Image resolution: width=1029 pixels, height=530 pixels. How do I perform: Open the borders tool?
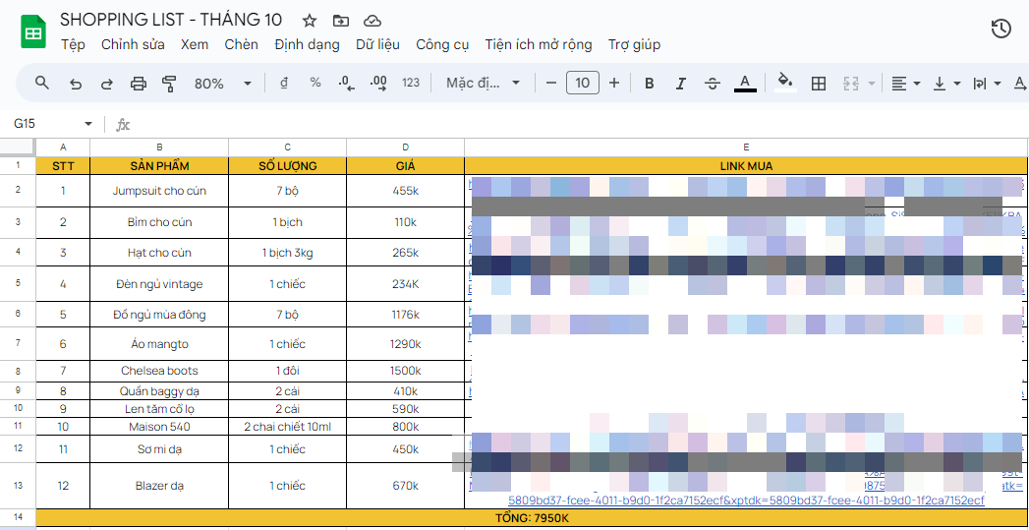point(819,84)
